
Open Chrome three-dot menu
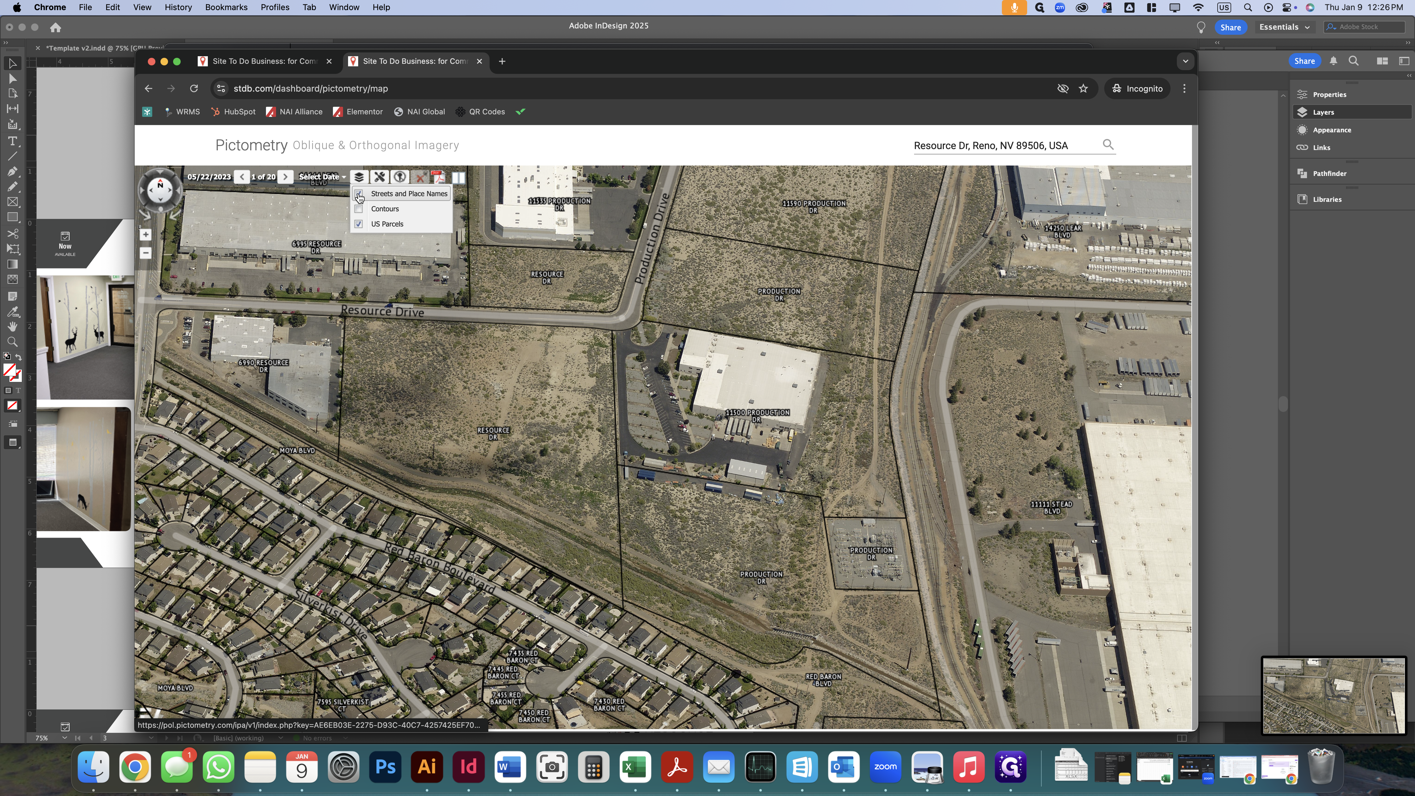[x=1184, y=88]
